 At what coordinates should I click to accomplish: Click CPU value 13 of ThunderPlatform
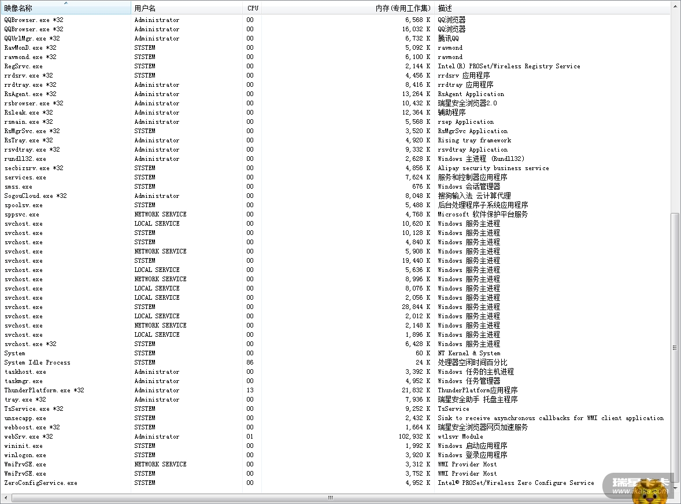pos(250,391)
